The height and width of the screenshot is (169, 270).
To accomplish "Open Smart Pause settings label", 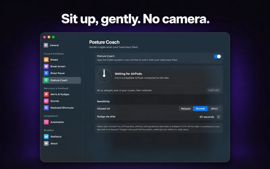I will point(57,73).
